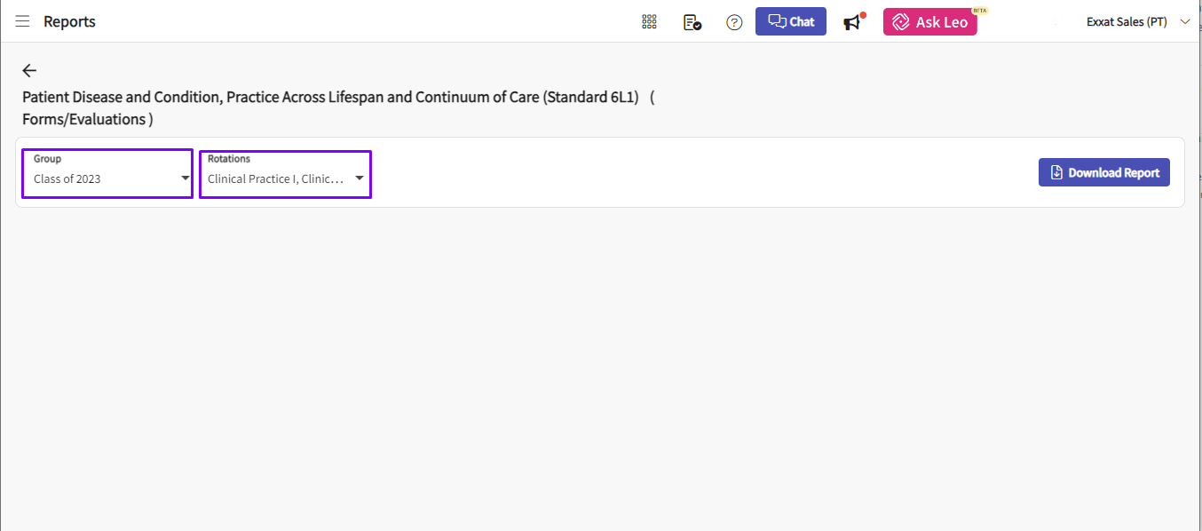Open the announcements megaphone icon
Screen dimensions: 1202x531
pyautogui.click(x=853, y=21)
